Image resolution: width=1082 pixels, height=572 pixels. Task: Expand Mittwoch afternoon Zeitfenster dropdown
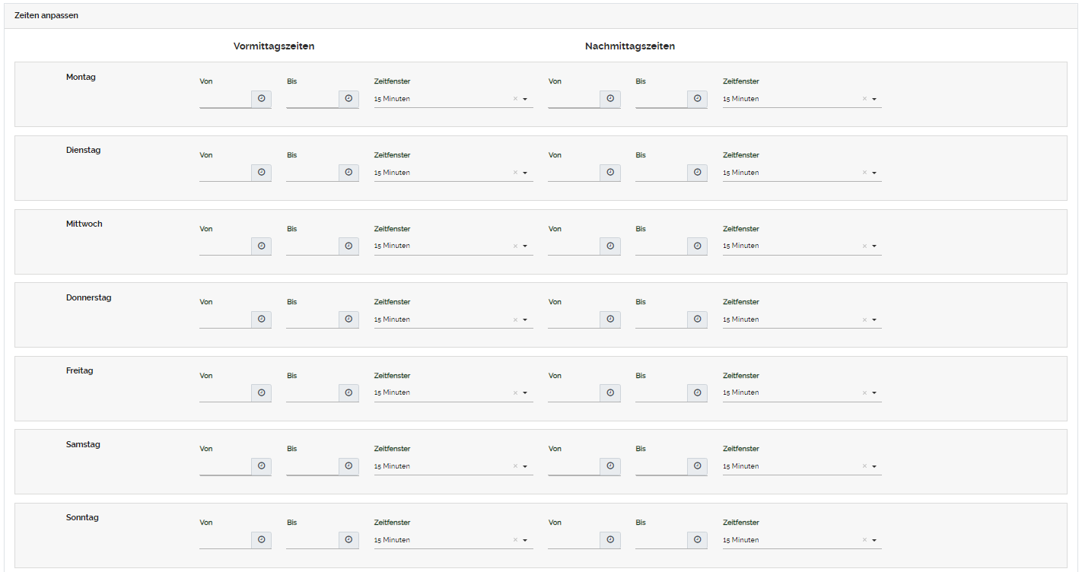tap(874, 246)
